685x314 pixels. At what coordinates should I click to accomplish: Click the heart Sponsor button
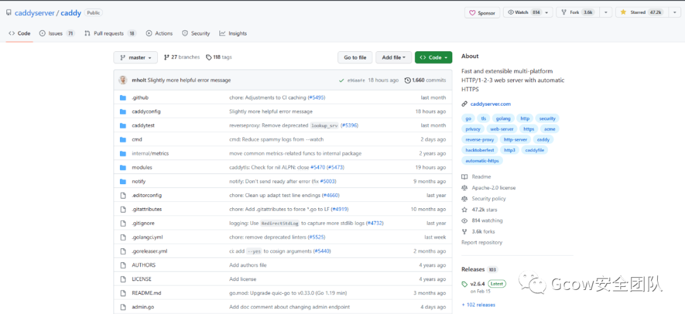(x=482, y=13)
